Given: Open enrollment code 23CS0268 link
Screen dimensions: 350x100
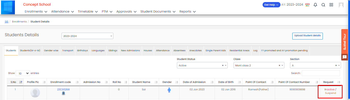Looking at the screenshot, I should click(x=63, y=90).
